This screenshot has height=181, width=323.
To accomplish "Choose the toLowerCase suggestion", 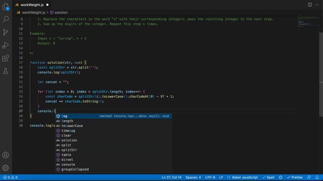I will click(x=114, y=126).
